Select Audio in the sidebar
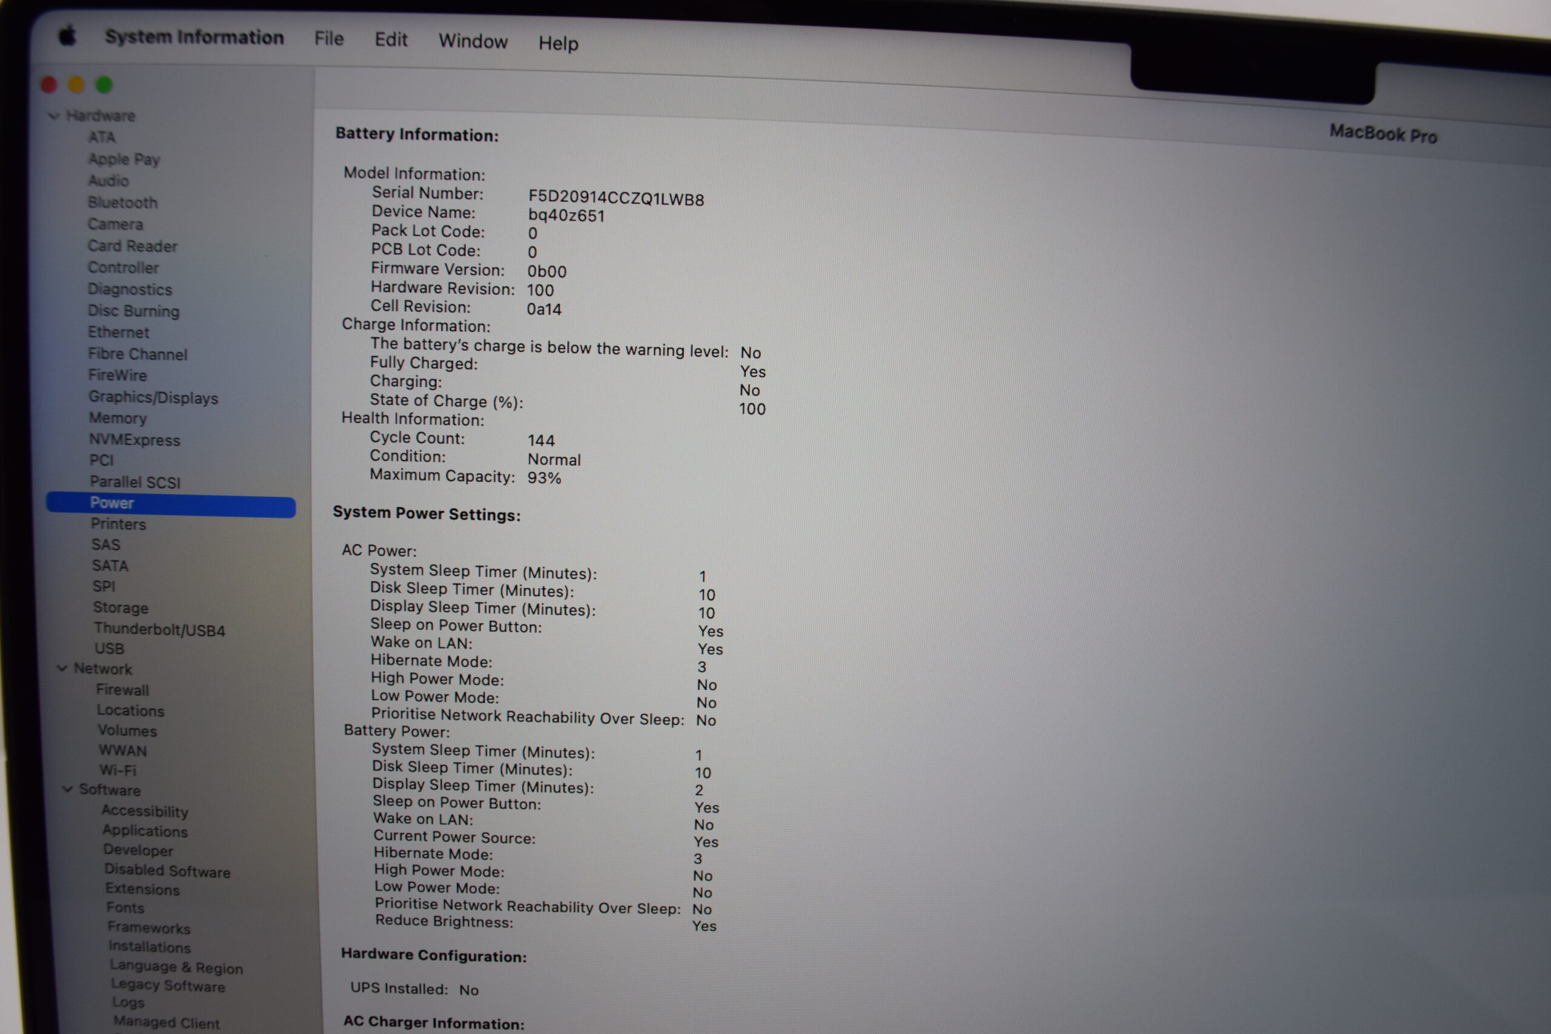1551x1034 pixels. coord(109,181)
